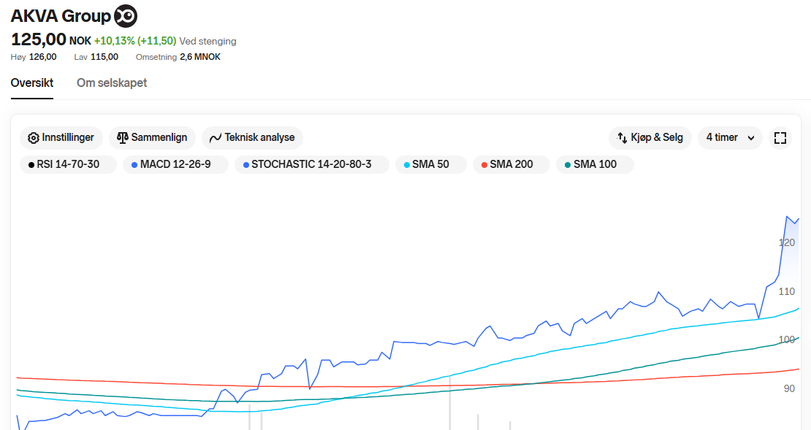This screenshot has width=811, height=430.
Task: Click the light-blue SMA 50 color dot
Action: [405, 165]
